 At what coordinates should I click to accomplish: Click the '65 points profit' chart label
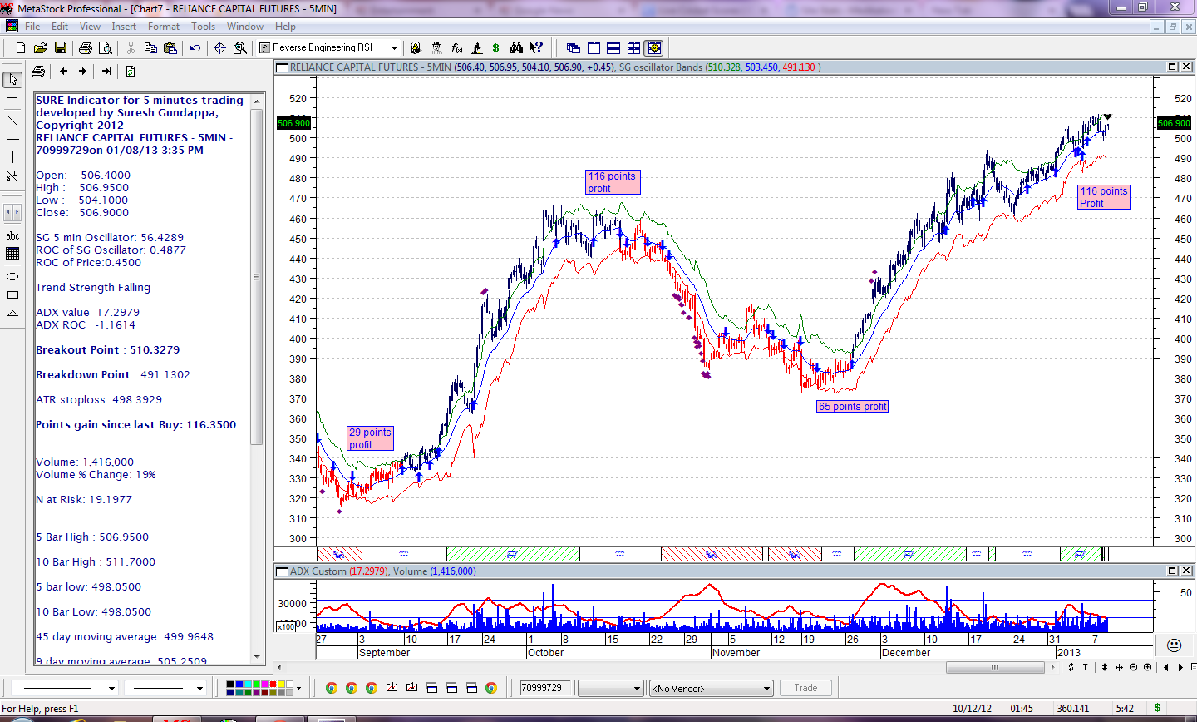pos(853,407)
